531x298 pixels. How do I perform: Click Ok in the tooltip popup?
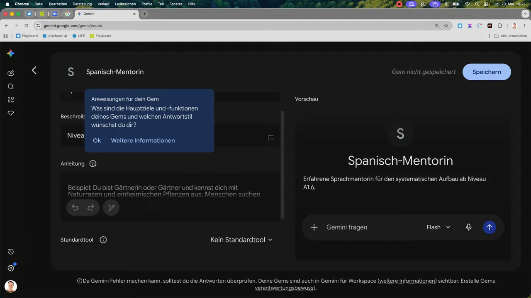(97, 140)
